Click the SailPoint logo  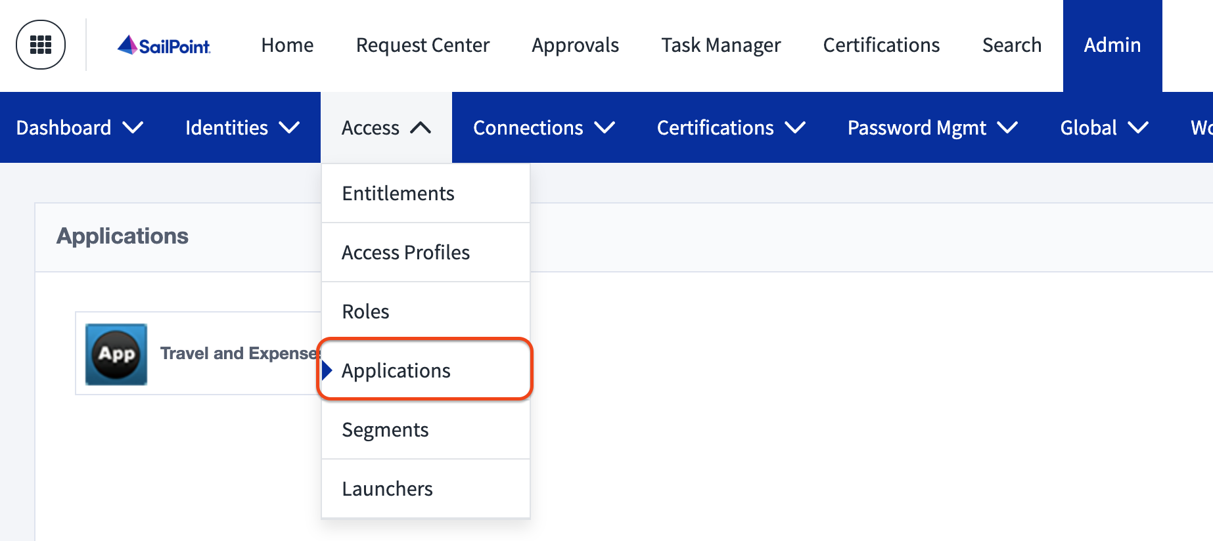164,45
